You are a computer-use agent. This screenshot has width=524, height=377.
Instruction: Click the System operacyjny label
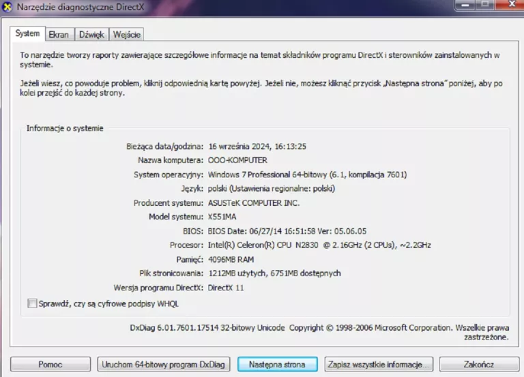[x=169, y=175]
